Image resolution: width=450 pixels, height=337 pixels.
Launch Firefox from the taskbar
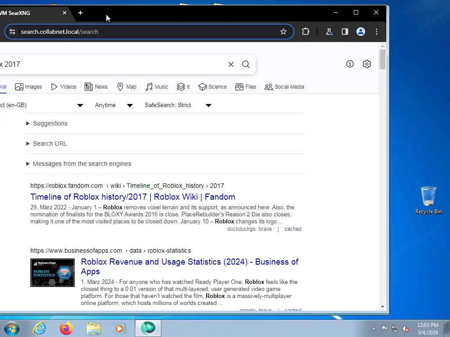click(66, 328)
